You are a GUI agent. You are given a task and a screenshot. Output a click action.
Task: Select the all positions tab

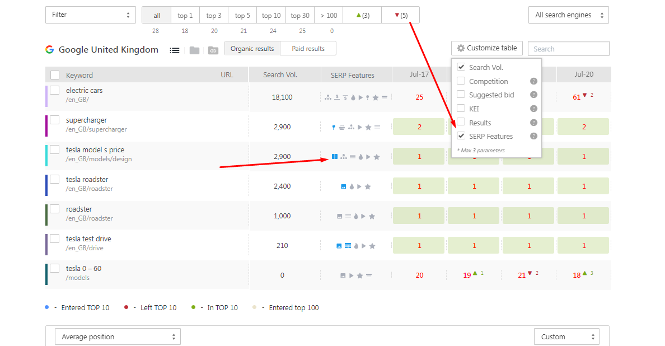(x=157, y=15)
